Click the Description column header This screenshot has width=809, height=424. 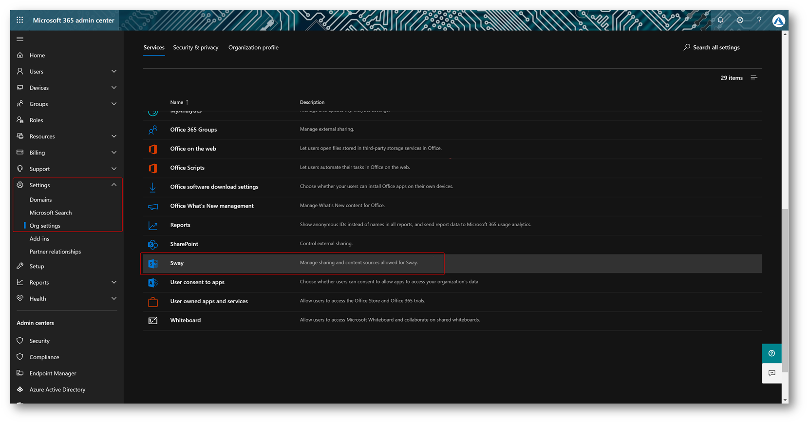click(312, 102)
